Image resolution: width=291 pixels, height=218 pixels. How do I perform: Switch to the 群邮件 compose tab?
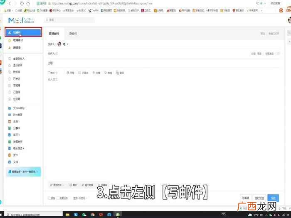73,34
